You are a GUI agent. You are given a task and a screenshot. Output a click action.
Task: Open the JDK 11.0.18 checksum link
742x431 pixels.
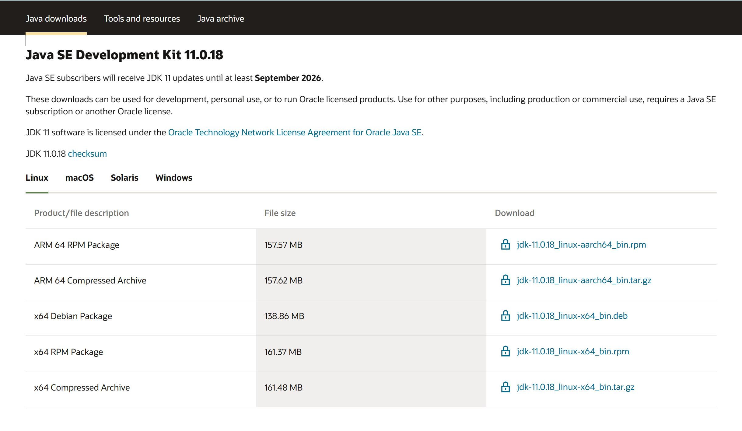pyautogui.click(x=87, y=154)
